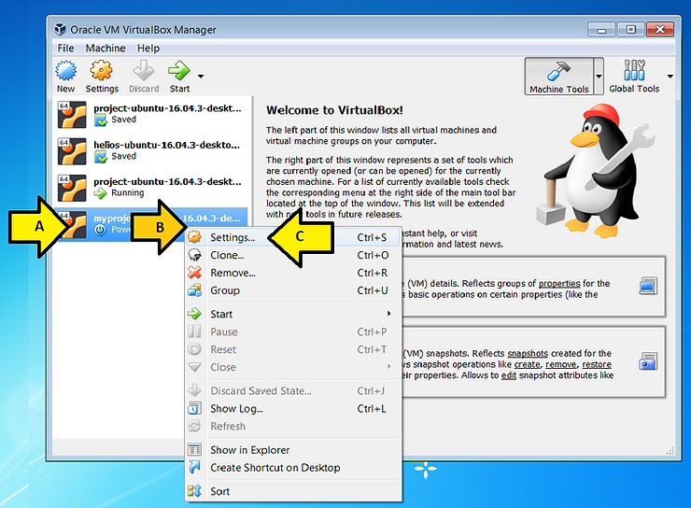Select the project-ubuntu VM marked Running
The width and height of the screenshot is (691, 508).
tap(149, 188)
